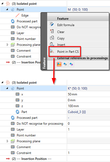
Task: Click the Point in Part CS axis icon
Action: point(52,51)
